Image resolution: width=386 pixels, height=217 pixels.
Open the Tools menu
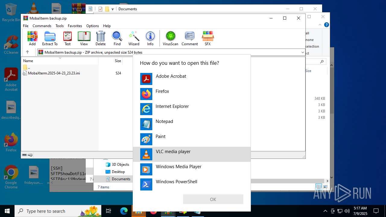59,26
